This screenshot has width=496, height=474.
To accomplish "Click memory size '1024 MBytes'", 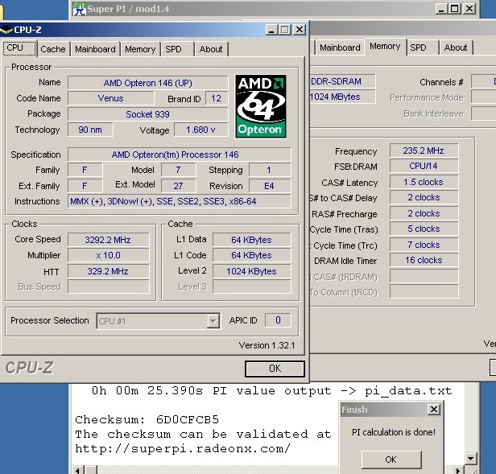I will point(342,97).
